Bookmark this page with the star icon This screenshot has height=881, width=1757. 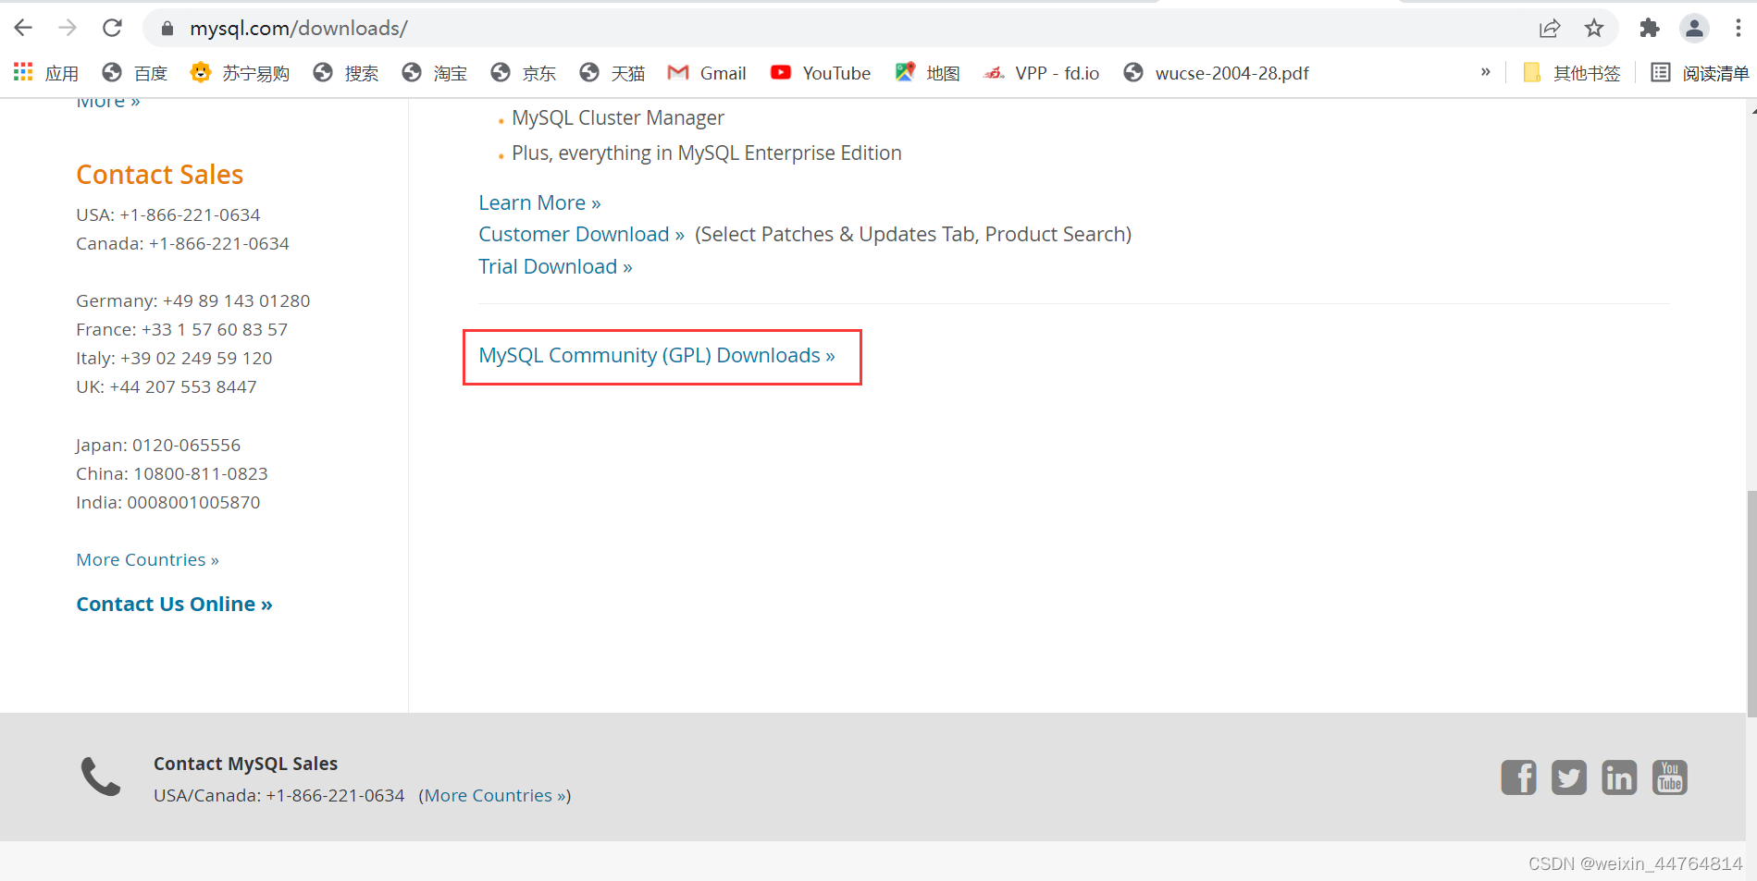[1594, 29]
